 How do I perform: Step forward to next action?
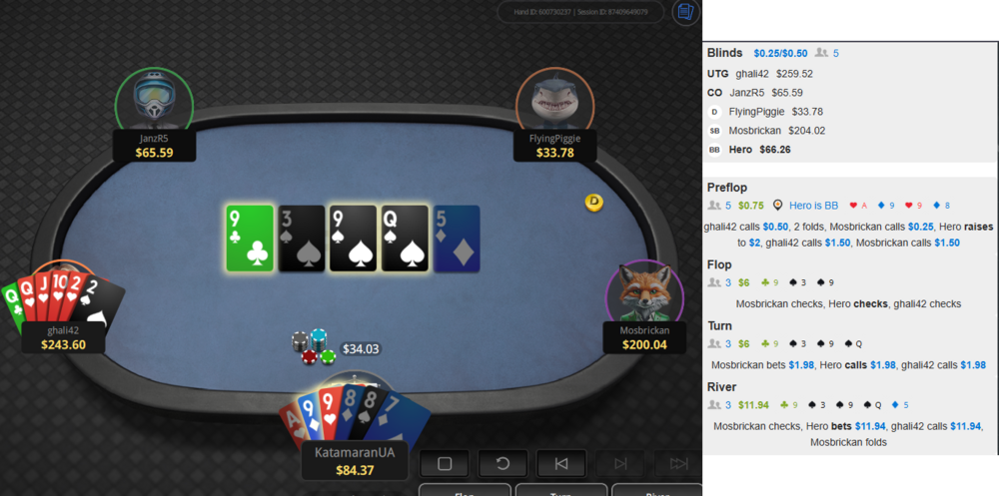(x=620, y=463)
